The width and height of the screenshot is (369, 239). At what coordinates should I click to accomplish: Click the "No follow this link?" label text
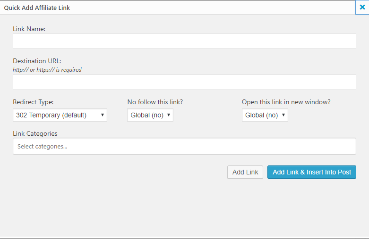pyautogui.click(x=162, y=102)
